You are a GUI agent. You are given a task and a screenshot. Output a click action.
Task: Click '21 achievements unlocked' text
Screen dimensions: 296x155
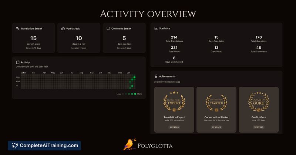167,82
